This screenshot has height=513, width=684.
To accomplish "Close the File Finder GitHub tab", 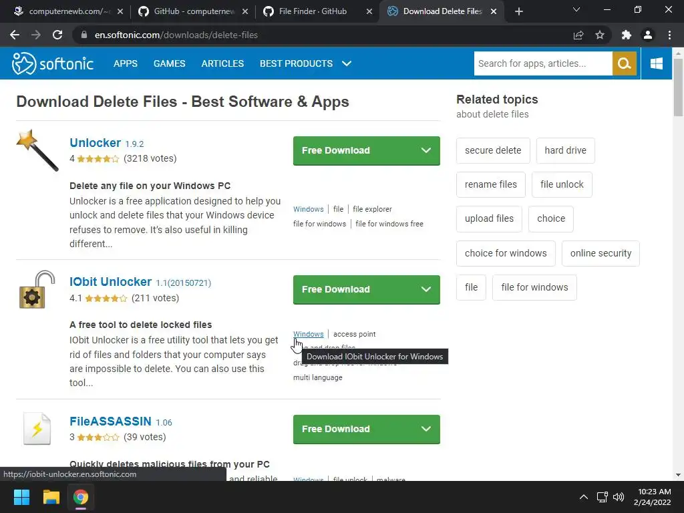I will (369, 11).
